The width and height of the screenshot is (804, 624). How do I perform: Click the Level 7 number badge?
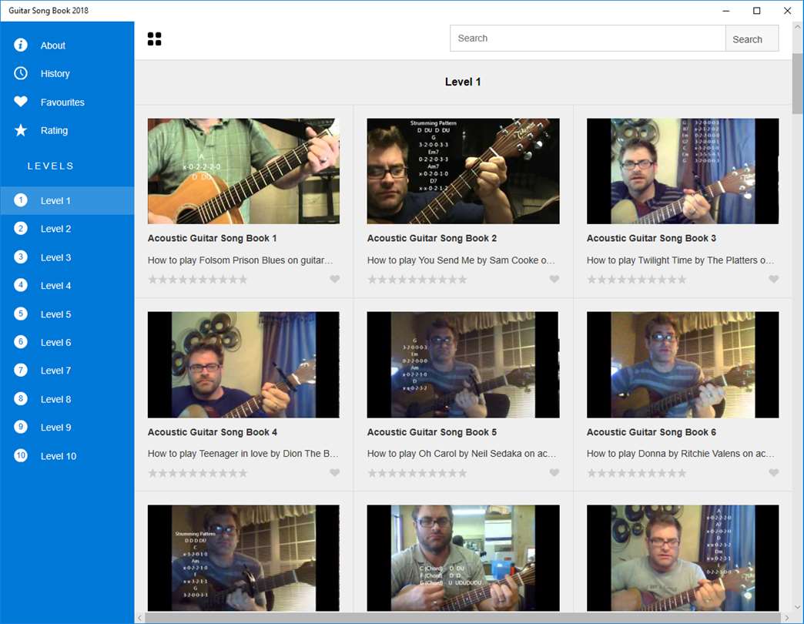tap(21, 371)
